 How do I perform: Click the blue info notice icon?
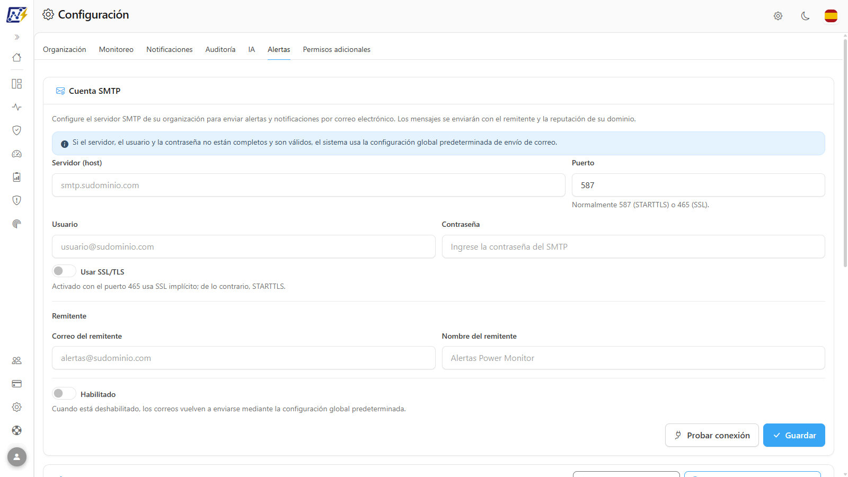click(x=65, y=144)
